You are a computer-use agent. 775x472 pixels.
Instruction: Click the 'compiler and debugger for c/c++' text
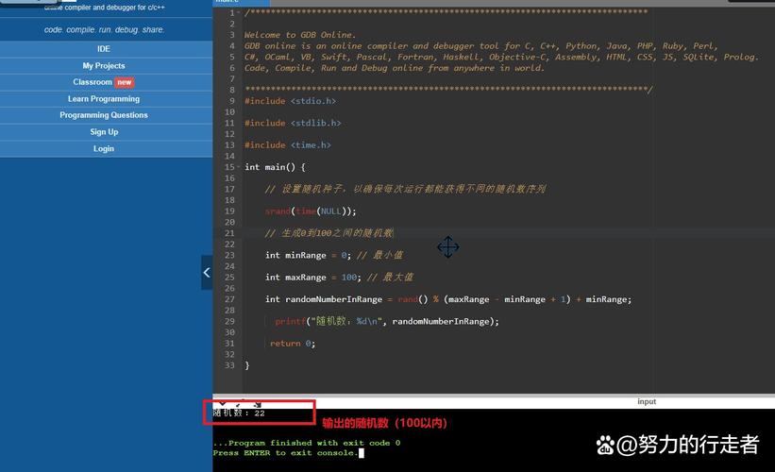pyautogui.click(x=114, y=8)
